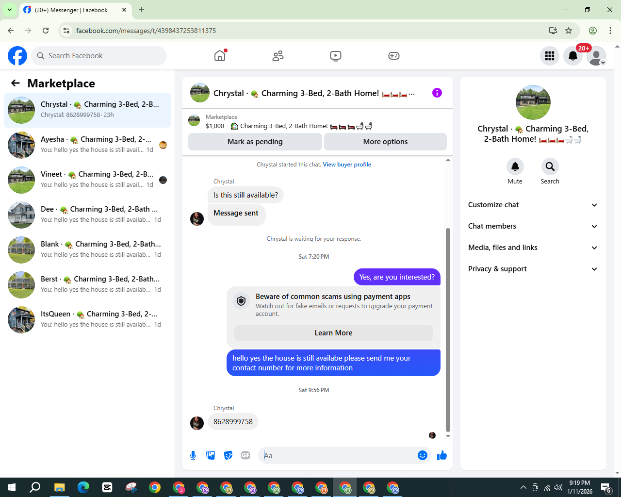Open the Vineet conversation in the list
Viewport: 621px width, 497px height.
(x=87, y=180)
